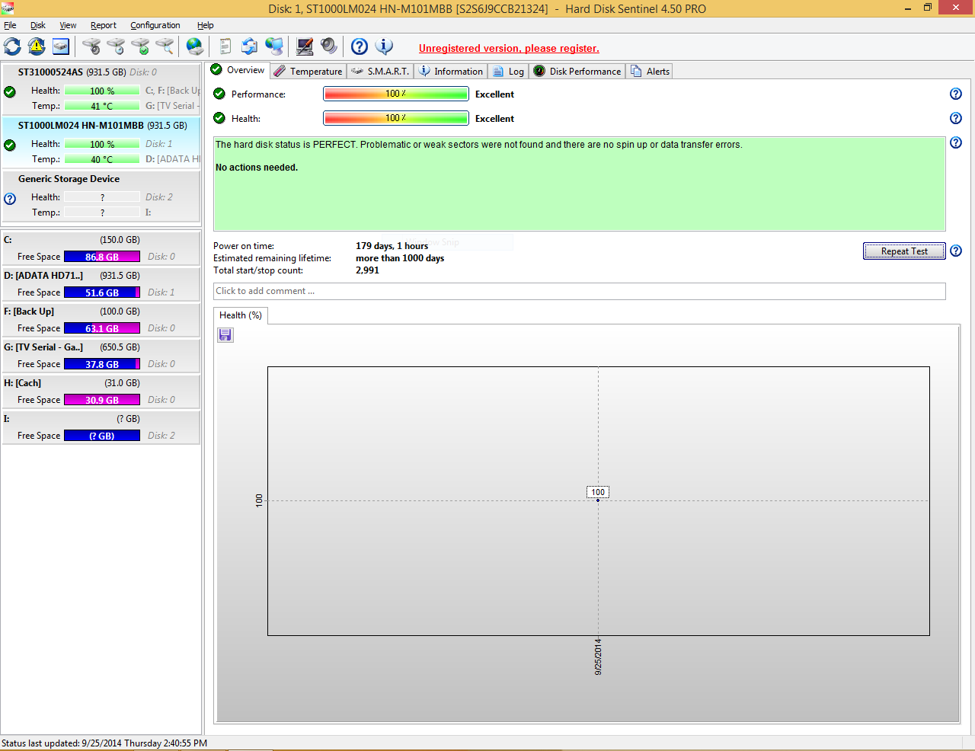This screenshot has height=751, width=975.
Task: Click the C: free space 86.8 GB bar
Action: point(102,257)
